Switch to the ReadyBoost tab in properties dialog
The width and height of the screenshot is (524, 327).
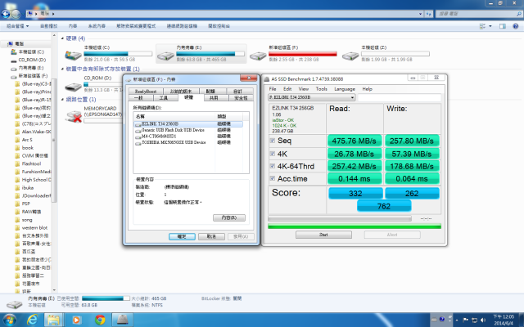(146, 91)
